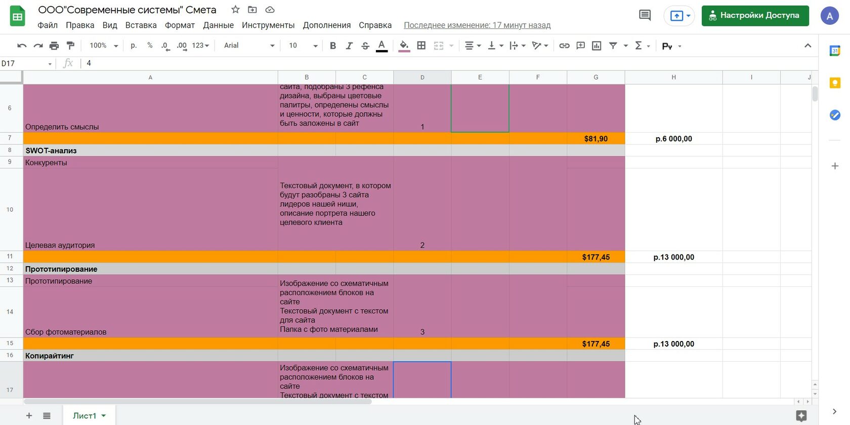Screen dimensions: 850x425
Task: Open horizontal align dropdown
Action: tap(473, 46)
